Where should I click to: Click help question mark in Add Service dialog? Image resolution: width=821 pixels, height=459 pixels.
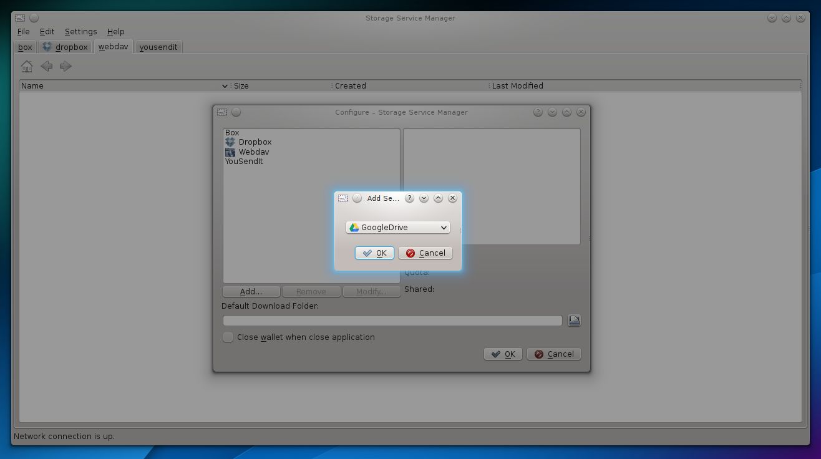click(x=410, y=198)
